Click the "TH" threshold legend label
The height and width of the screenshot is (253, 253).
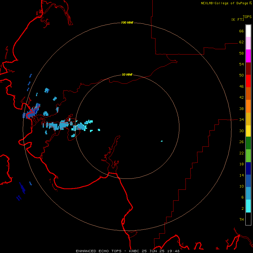click(x=241, y=220)
